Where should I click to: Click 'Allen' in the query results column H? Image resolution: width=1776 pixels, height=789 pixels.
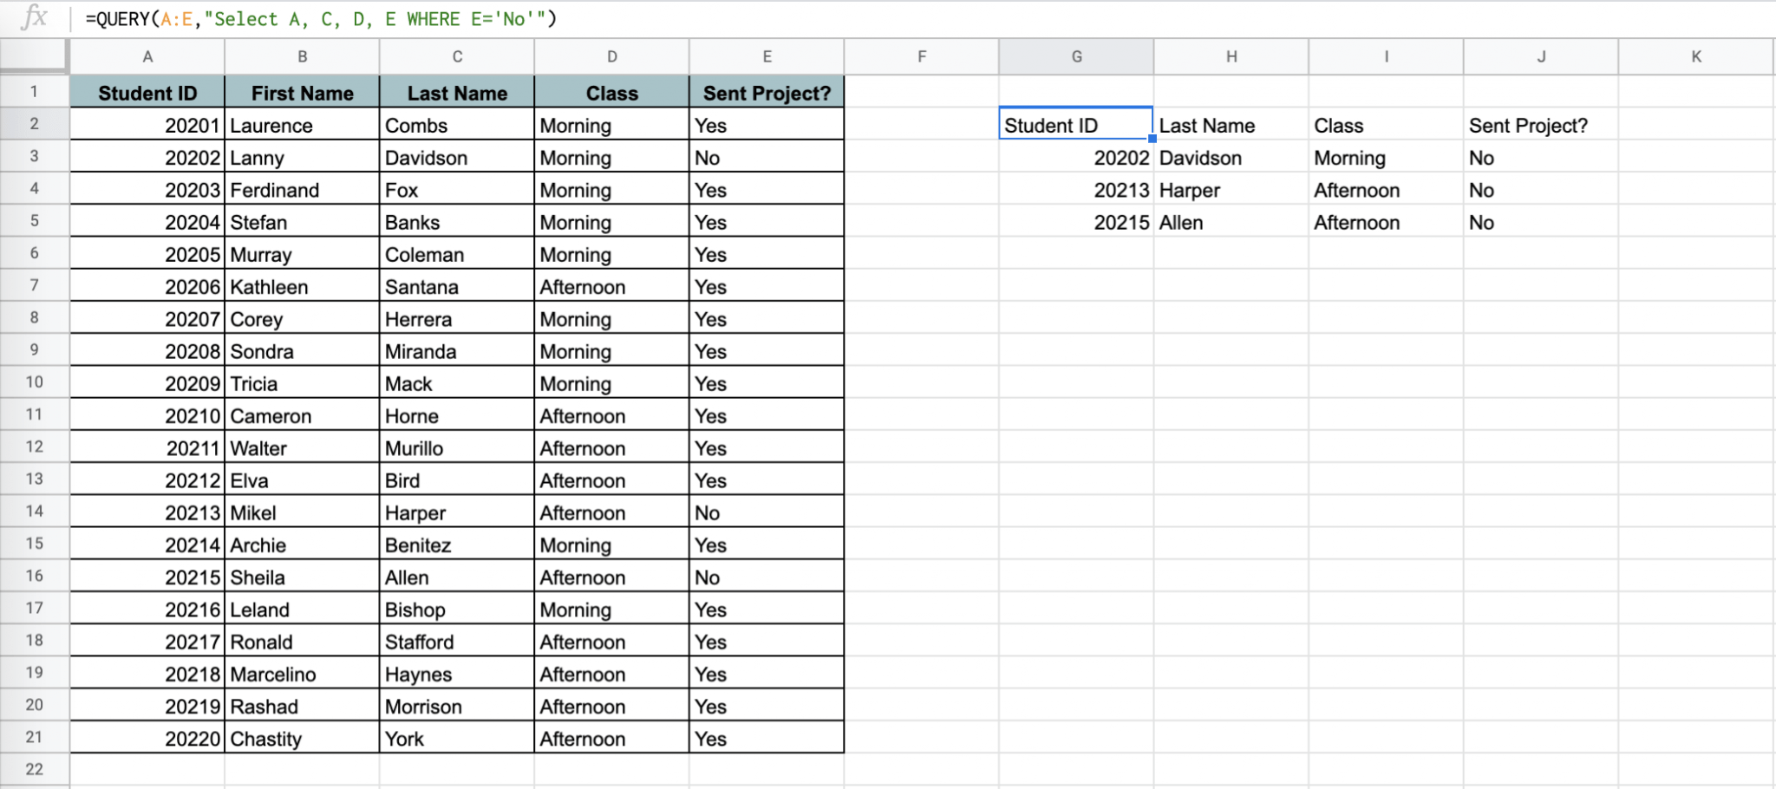click(1231, 222)
